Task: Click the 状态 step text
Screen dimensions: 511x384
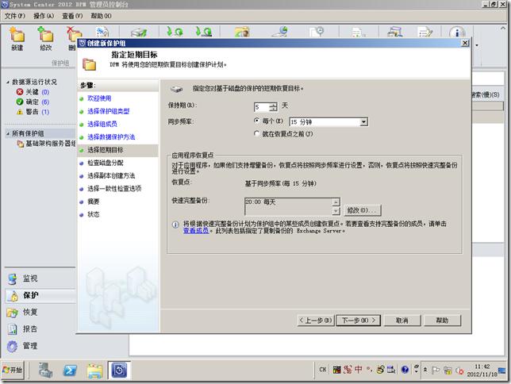Action: pyautogui.click(x=93, y=214)
